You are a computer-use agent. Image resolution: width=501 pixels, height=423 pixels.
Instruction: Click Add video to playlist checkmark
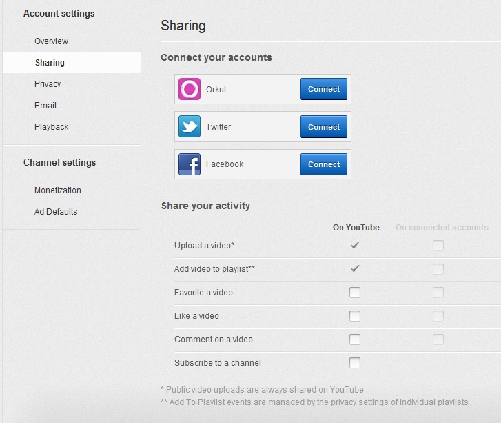(x=355, y=268)
